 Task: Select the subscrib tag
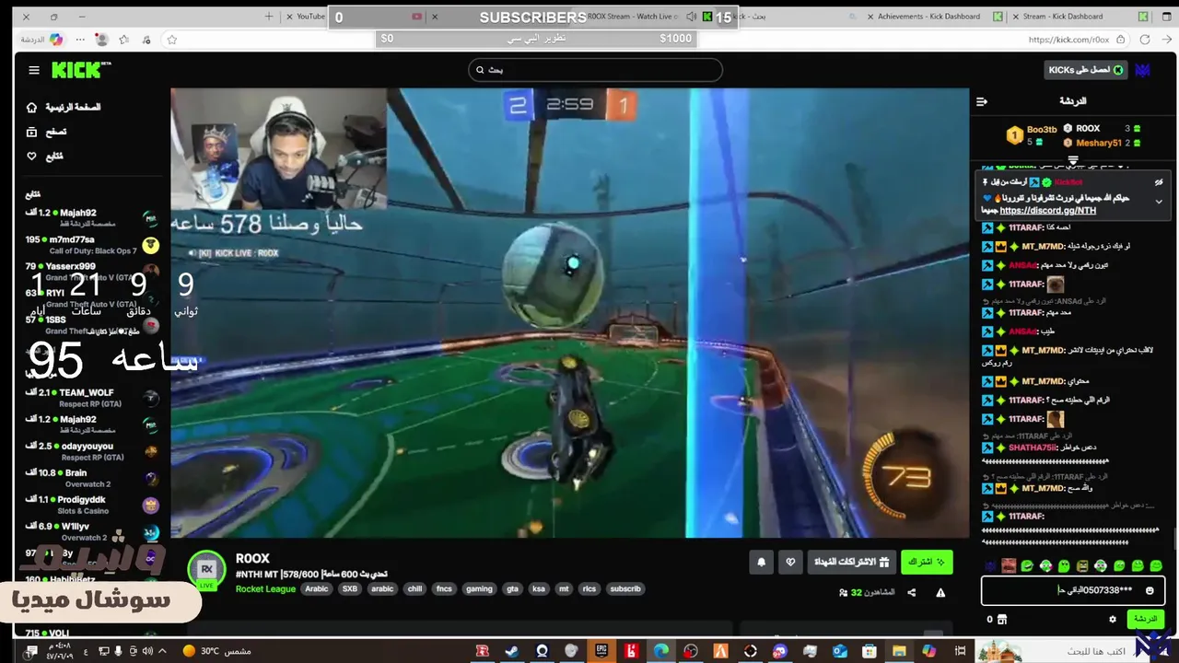click(625, 588)
